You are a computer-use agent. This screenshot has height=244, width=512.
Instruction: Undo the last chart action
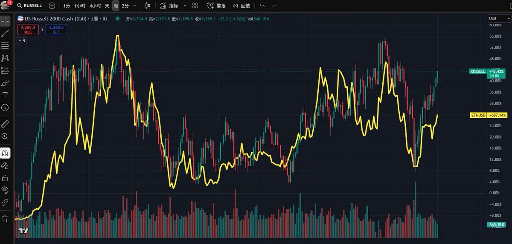(262, 6)
